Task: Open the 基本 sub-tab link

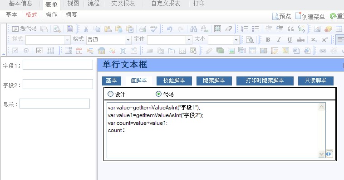Action: (11, 15)
